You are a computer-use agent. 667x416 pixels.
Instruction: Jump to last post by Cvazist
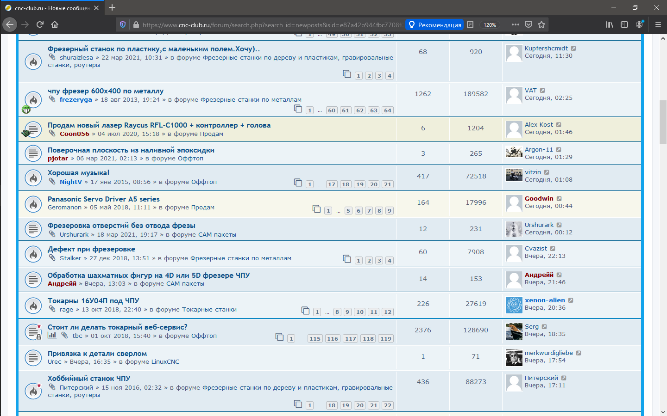tap(553, 249)
